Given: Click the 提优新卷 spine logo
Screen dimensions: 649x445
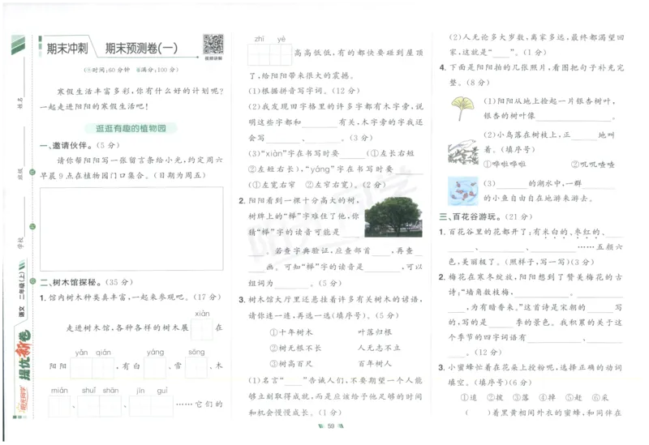Looking at the screenshot, I should (24, 356).
